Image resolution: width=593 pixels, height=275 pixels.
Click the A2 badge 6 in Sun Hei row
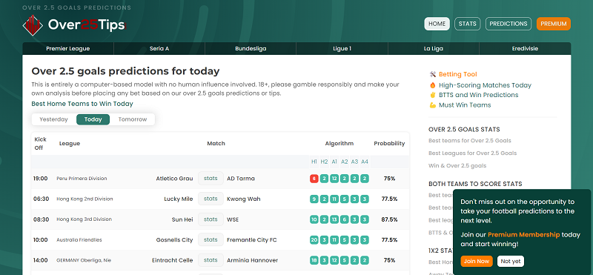pyautogui.click(x=344, y=219)
